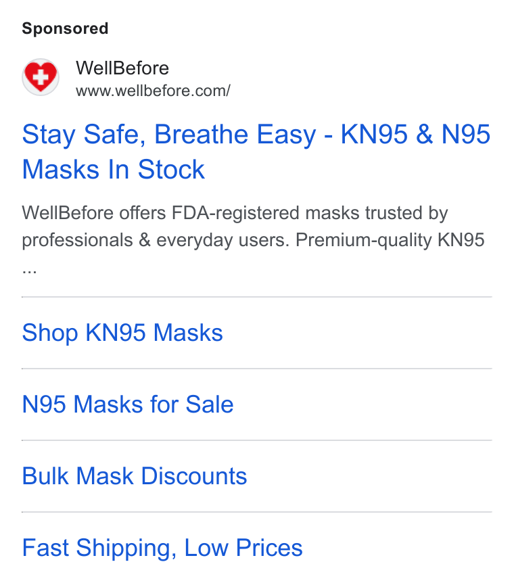Open the WellBefore advertiser name
Viewport: 514px width, 583px height.
(x=122, y=68)
